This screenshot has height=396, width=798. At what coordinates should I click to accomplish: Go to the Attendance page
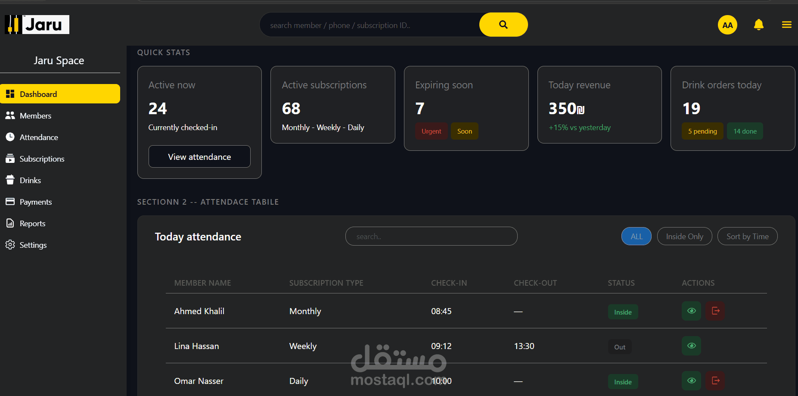[x=60, y=137]
